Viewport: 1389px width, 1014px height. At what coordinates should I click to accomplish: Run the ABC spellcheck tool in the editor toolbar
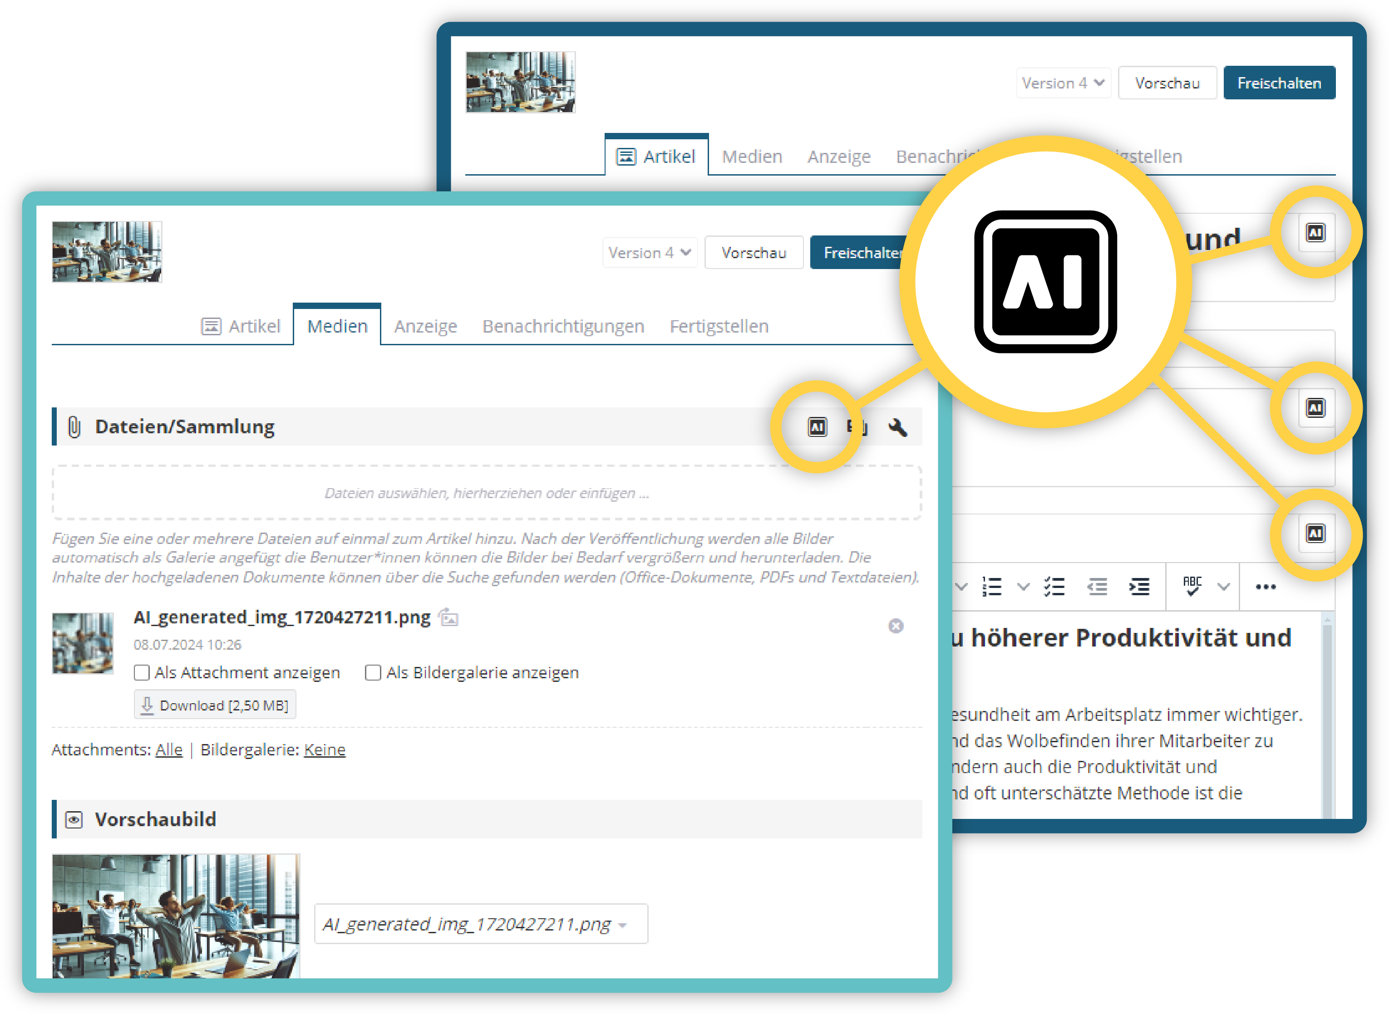click(x=1192, y=587)
